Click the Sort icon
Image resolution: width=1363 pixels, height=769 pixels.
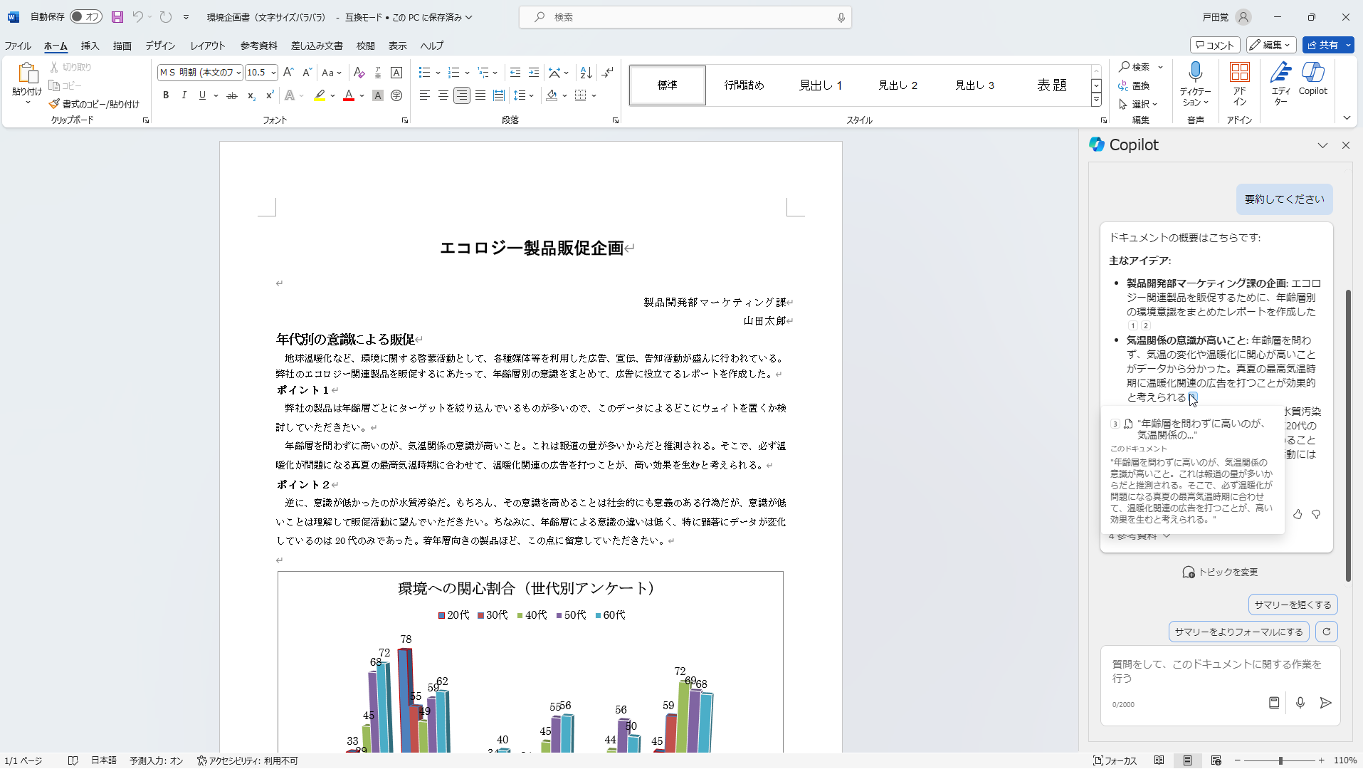[x=586, y=73]
